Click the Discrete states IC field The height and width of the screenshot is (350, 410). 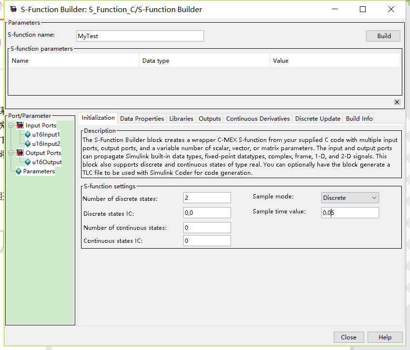(x=207, y=212)
